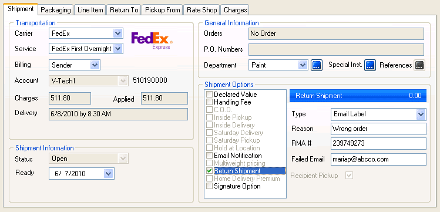Click the Orders field showing No Order
This screenshot has width=440, height=212.
click(x=336, y=33)
